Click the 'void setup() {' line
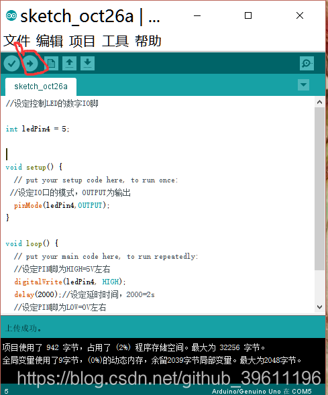The image size is (328, 395). coord(34,167)
